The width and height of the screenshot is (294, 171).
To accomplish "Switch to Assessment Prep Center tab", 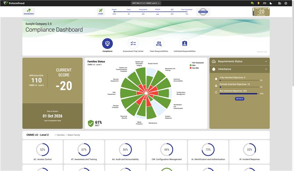I will (x=133, y=45).
